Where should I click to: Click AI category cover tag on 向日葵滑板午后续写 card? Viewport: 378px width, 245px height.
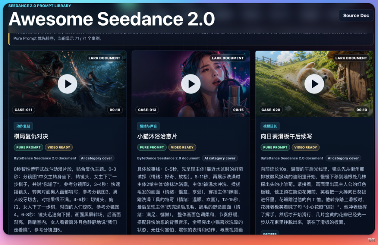point(343,158)
